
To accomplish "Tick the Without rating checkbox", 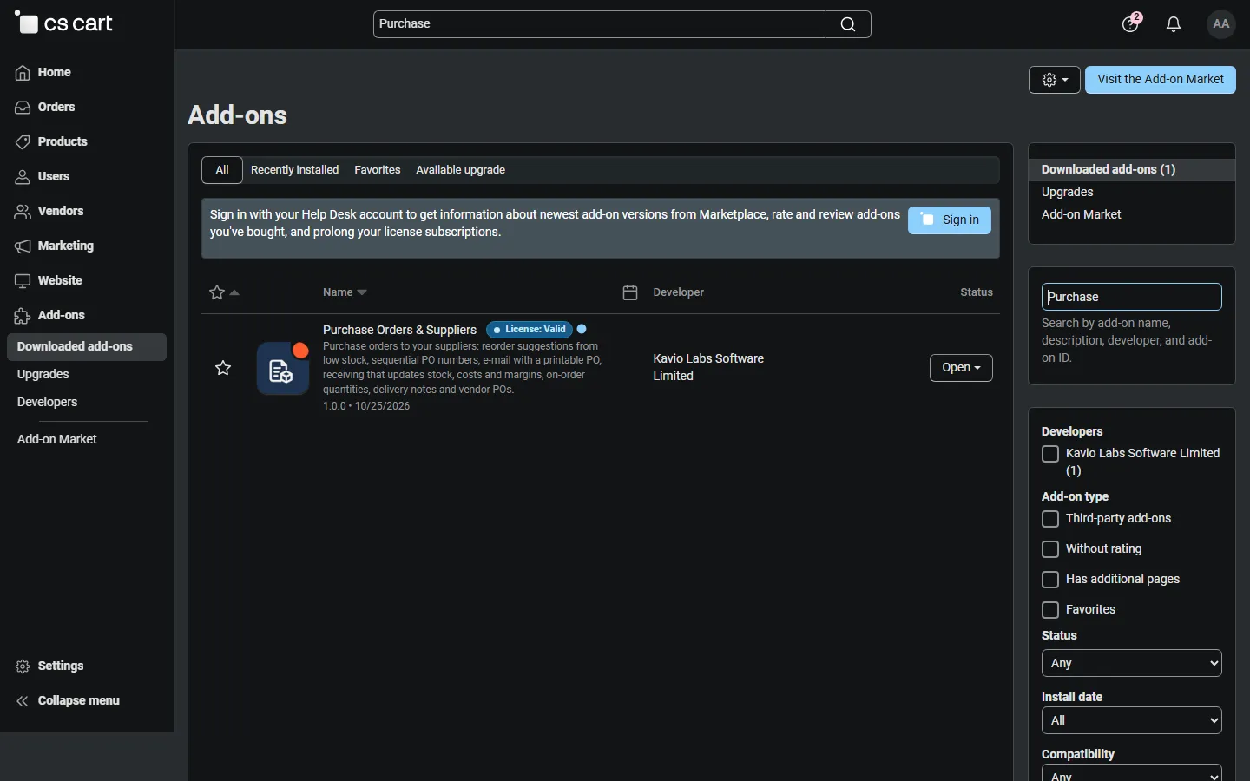I will (x=1051, y=550).
